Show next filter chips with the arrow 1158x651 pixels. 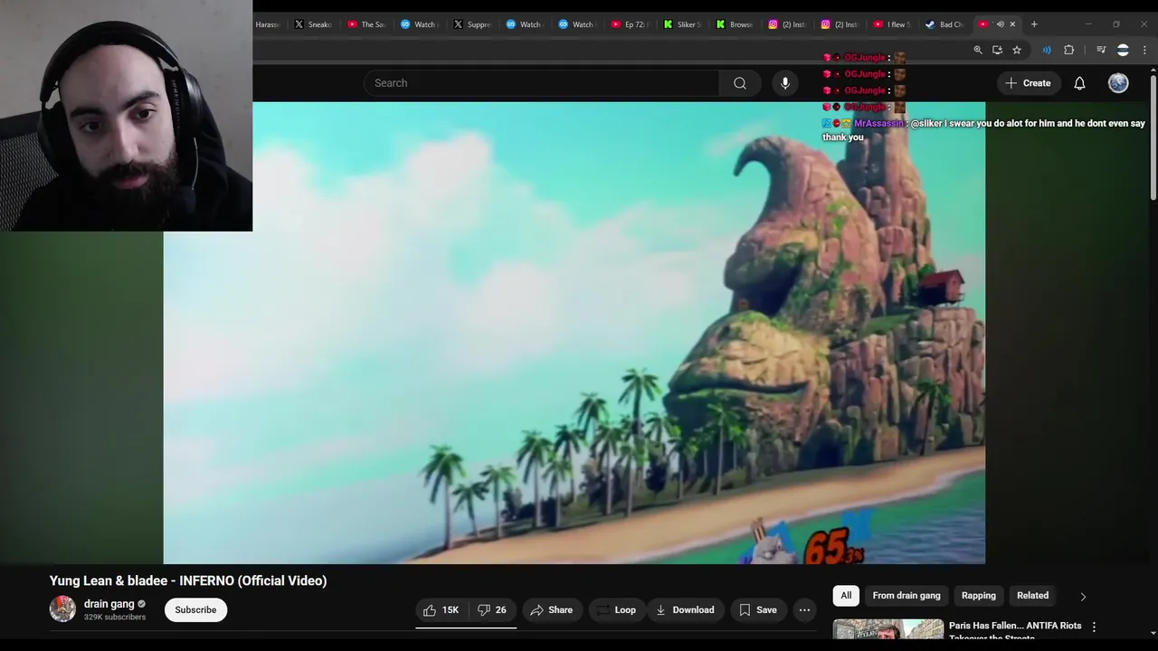click(x=1083, y=596)
